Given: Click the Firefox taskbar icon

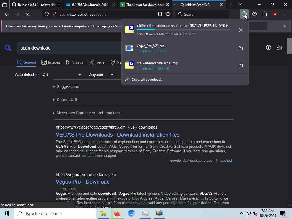Looking at the screenshot, I should point(117,213).
